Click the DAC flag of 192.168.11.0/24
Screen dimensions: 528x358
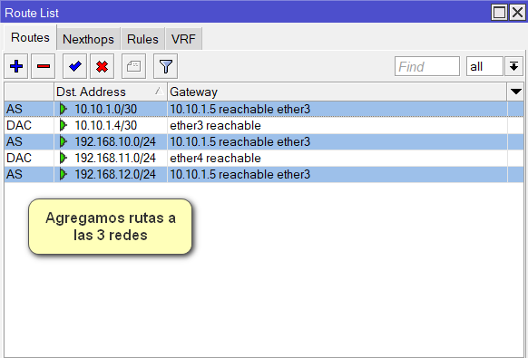(19, 158)
